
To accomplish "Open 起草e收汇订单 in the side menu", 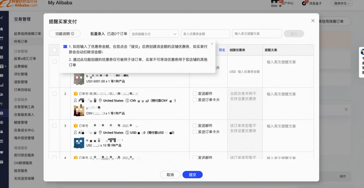I will point(25,59).
